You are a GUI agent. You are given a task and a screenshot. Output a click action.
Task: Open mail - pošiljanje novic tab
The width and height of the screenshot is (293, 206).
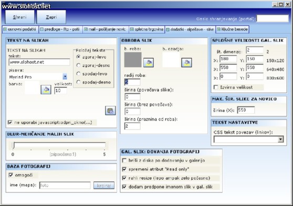(x=106, y=29)
